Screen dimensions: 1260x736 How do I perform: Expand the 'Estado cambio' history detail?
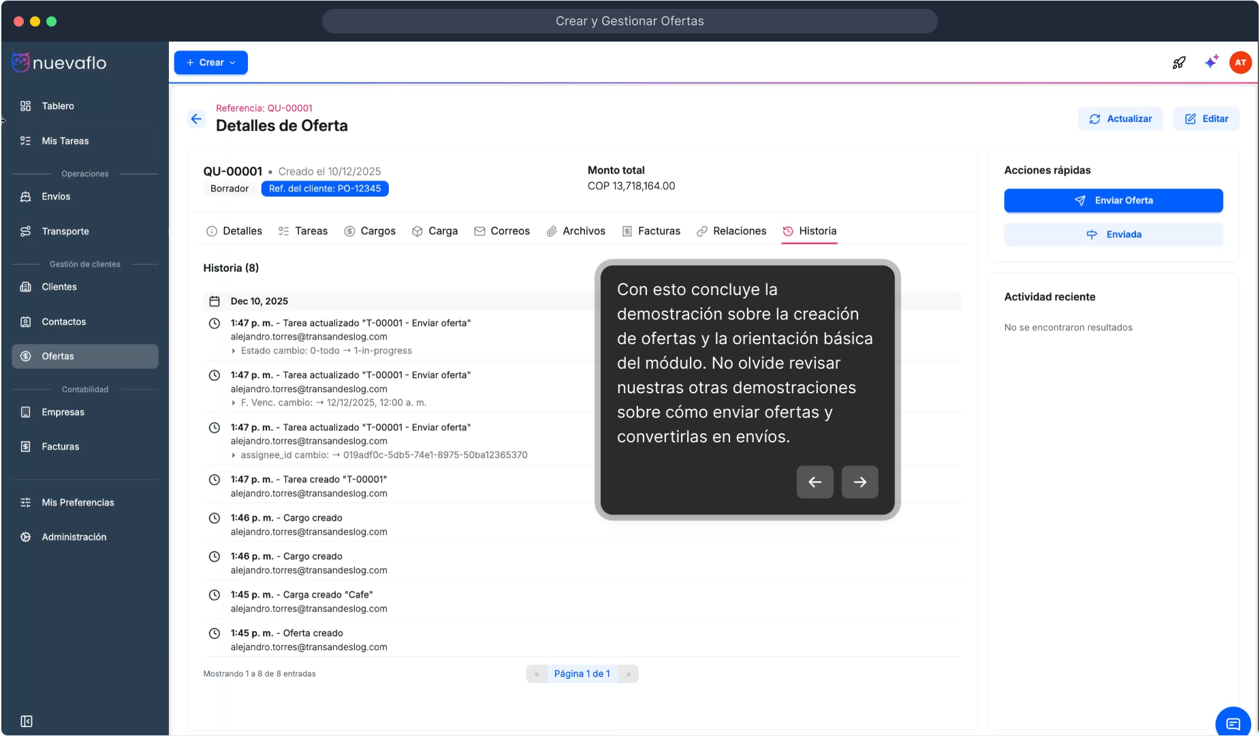[x=234, y=351]
